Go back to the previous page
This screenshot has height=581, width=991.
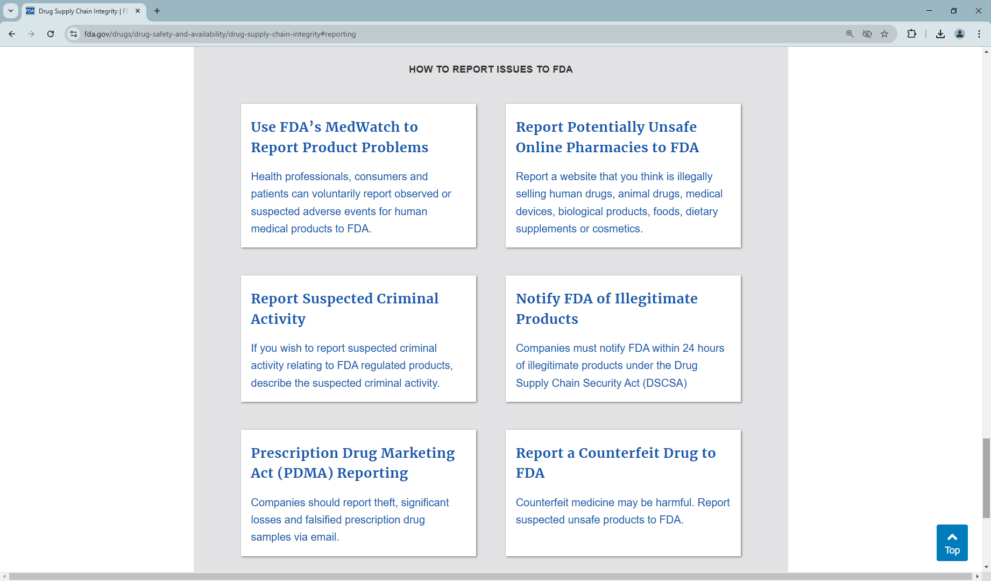[12, 34]
